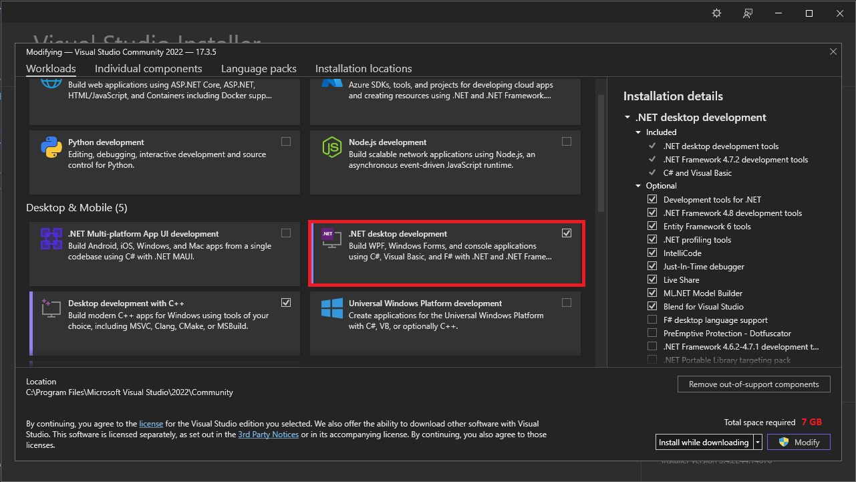Click Remove out-of-support components button
The height and width of the screenshot is (482, 856).
[x=754, y=384]
